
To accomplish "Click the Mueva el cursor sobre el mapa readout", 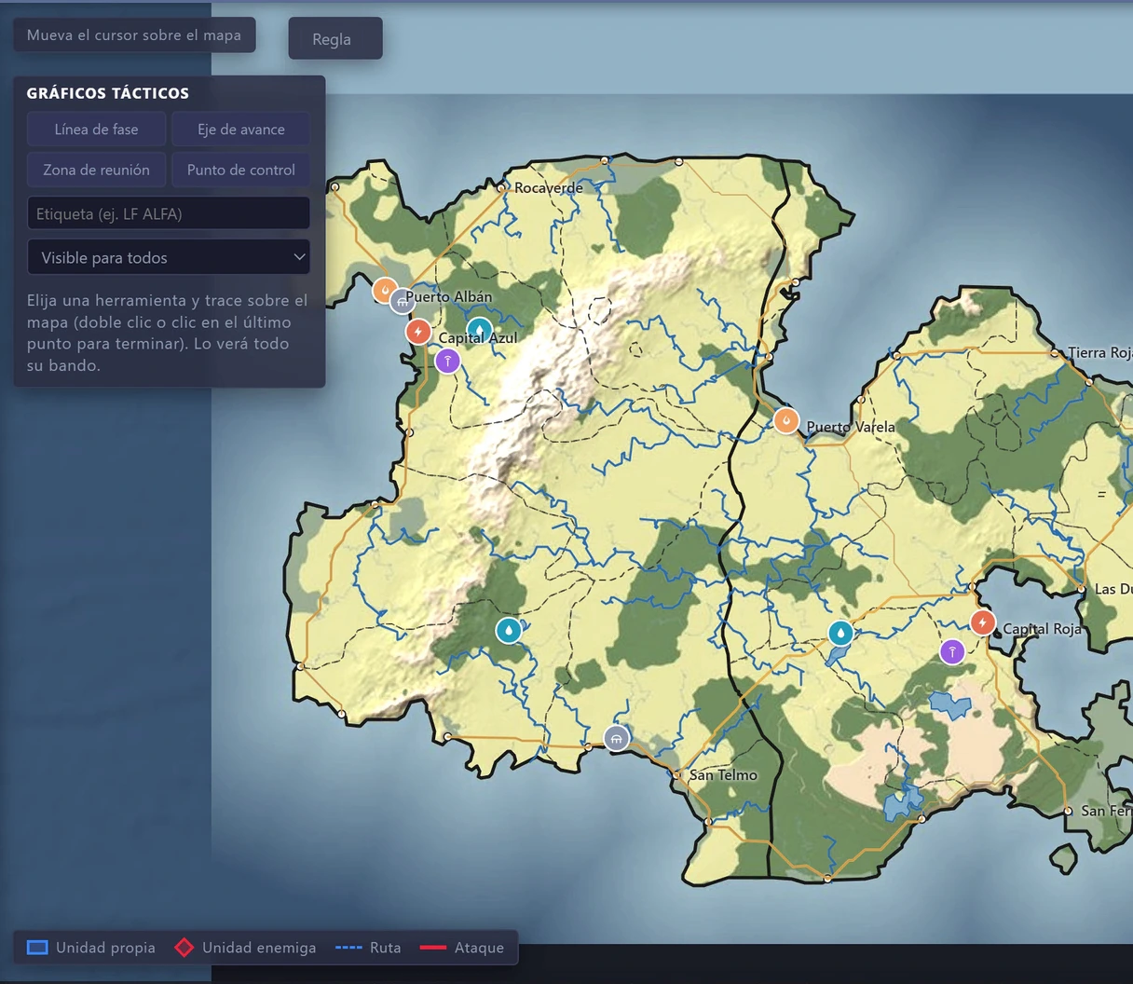I will 134,34.
